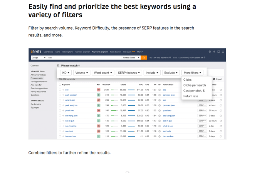This screenshot has height=173, width=262.
Task: Refresh the 'seo' keyword row
Action: coord(221,90)
